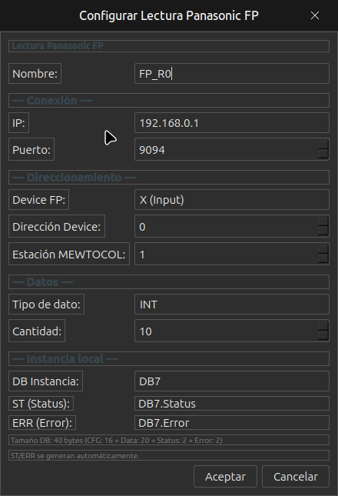The width and height of the screenshot is (338, 496).
Task: Click the ST (Status): label
Action: click(41, 404)
